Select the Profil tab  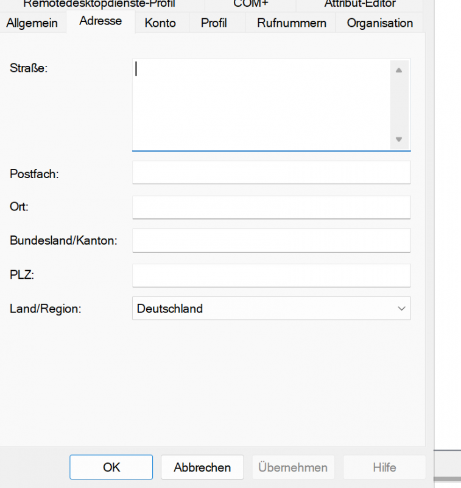coord(214,23)
